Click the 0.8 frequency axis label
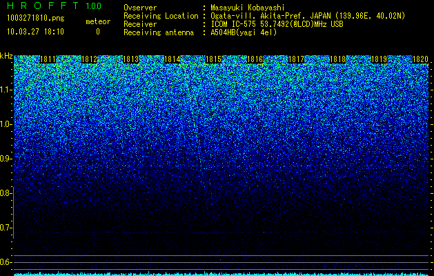Viewport: 434px width, 276px height. (6, 193)
